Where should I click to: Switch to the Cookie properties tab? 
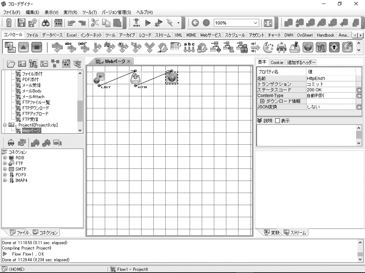pos(277,63)
